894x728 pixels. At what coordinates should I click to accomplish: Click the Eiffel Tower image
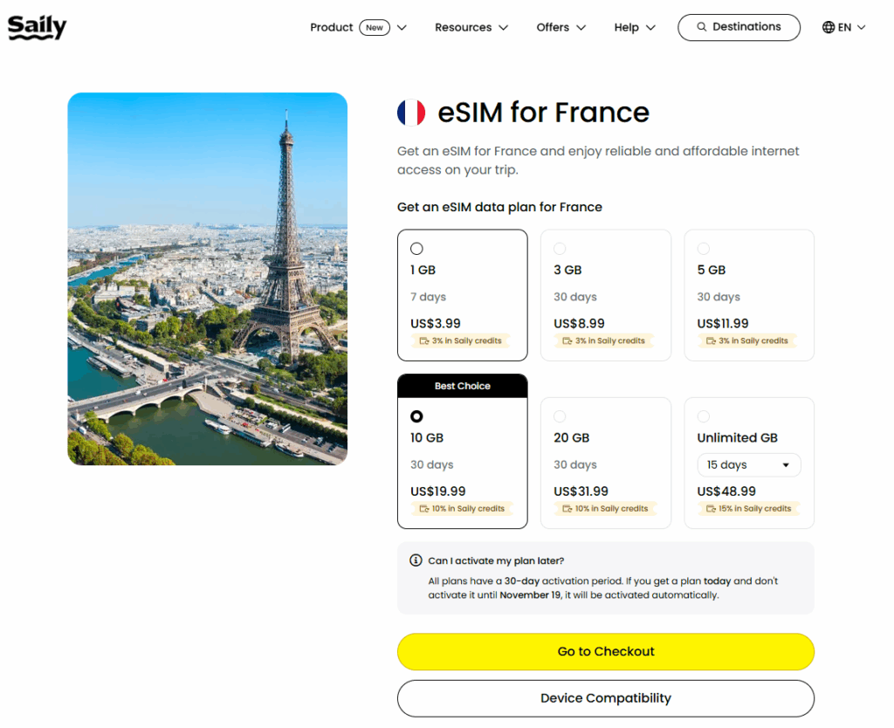point(207,278)
